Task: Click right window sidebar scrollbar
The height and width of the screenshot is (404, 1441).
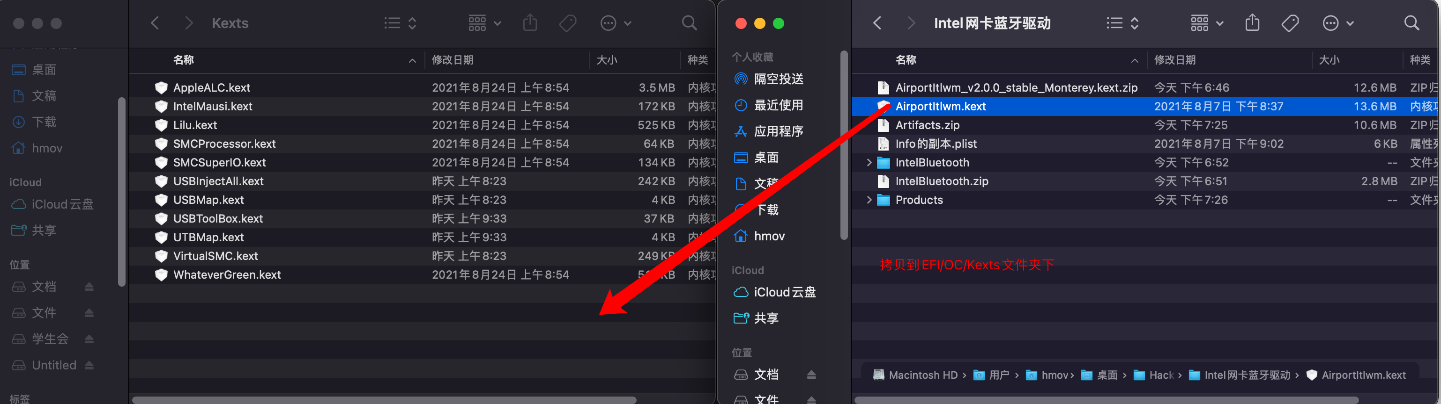Action: [844, 145]
